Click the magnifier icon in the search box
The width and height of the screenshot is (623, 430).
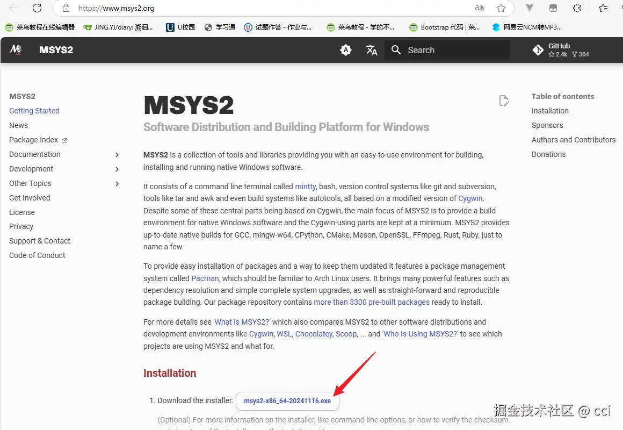396,50
